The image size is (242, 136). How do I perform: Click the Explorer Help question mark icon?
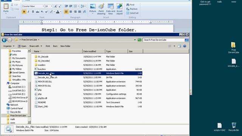tap(185, 46)
